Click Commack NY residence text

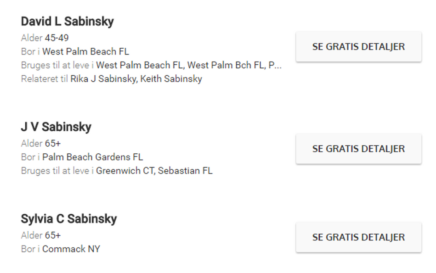(x=71, y=249)
